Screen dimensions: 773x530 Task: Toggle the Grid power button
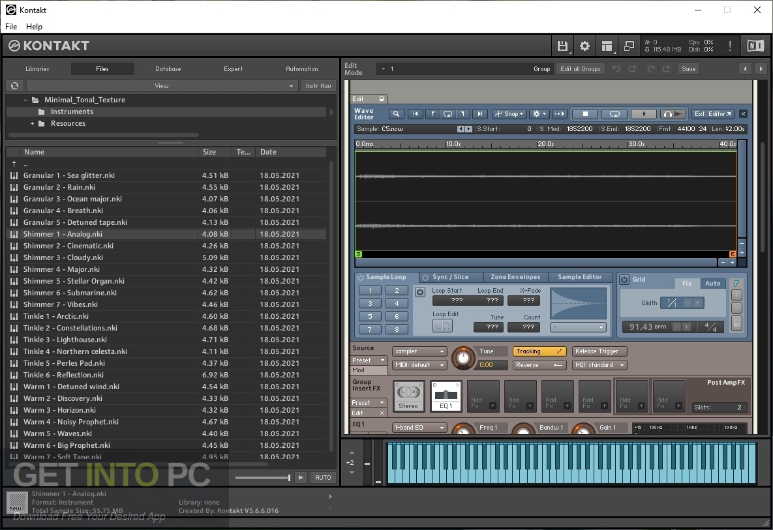click(x=624, y=279)
